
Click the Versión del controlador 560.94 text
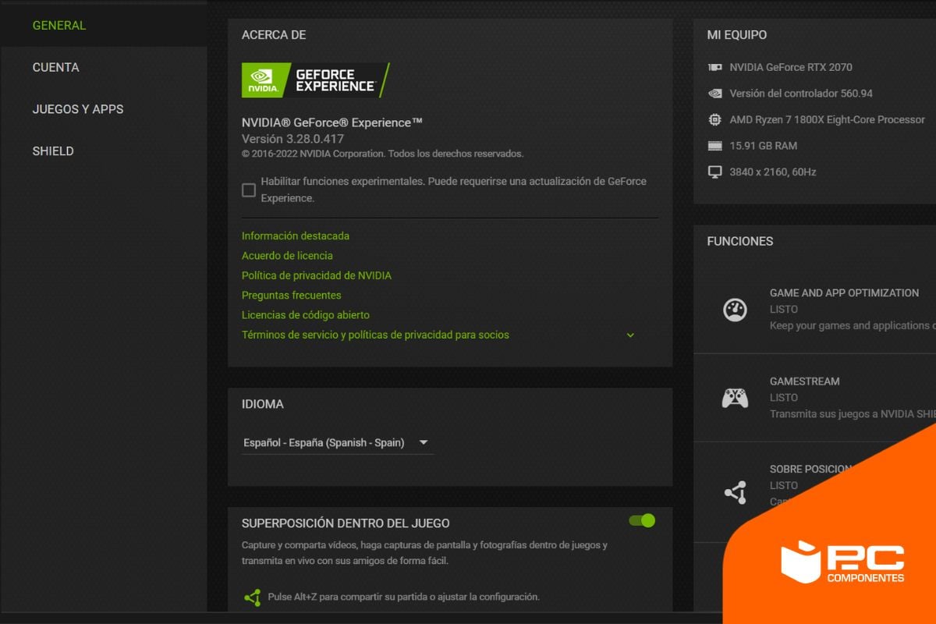(801, 94)
